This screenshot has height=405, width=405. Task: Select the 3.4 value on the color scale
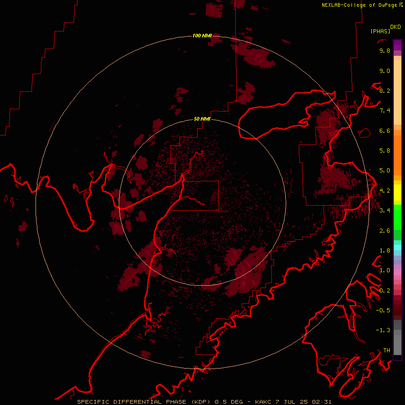(385, 211)
